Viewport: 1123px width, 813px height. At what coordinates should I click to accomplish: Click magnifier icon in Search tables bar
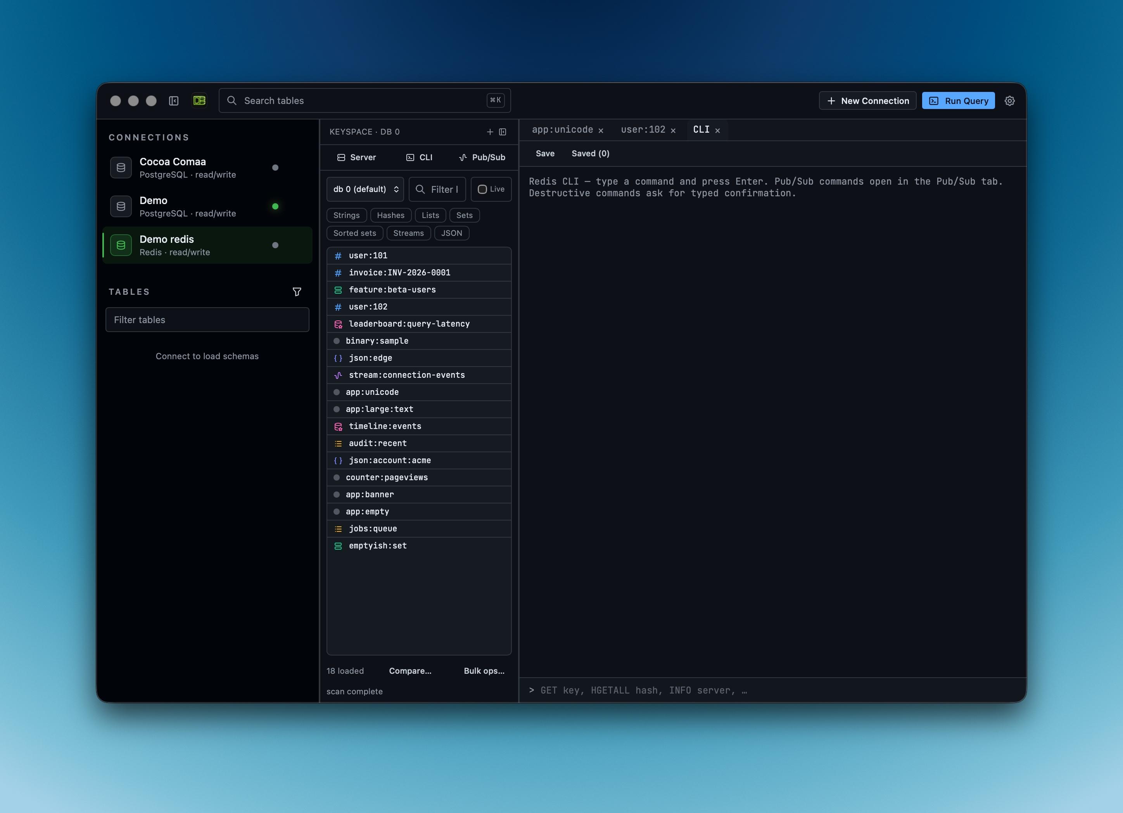tap(231, 100)
